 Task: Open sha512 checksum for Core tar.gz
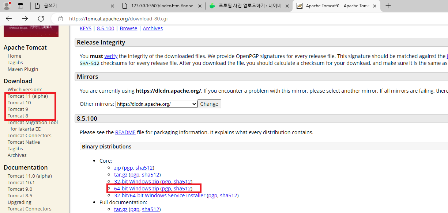tap(150, 175)
